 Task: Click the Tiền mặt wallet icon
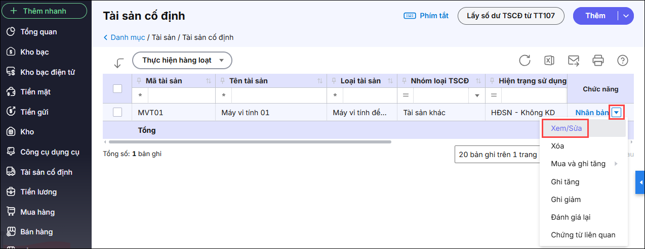11,92
